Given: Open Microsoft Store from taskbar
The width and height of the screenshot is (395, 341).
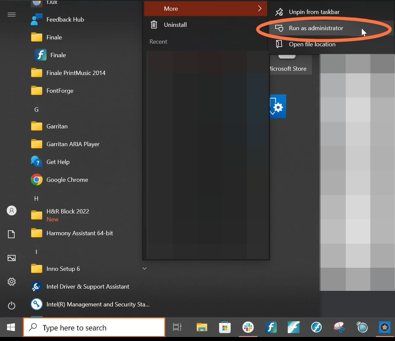Looking at the screenshot, I should [225, 327].
